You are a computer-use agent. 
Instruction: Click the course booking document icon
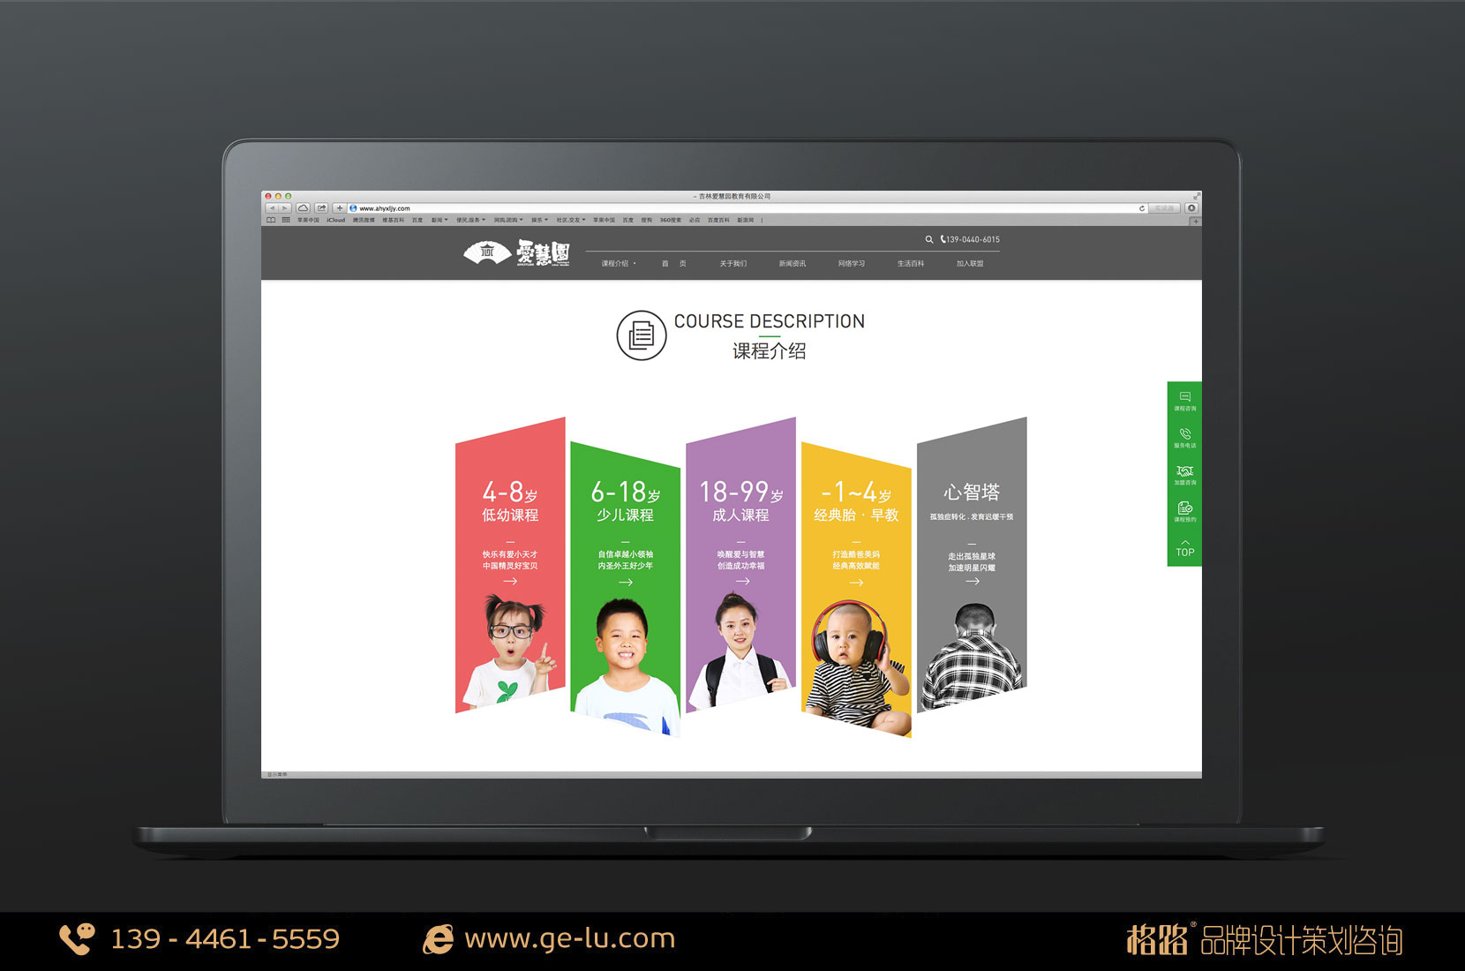[1184, 508]
